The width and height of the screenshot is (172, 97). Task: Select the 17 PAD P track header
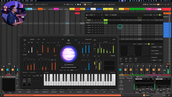[x=88, y=9]
